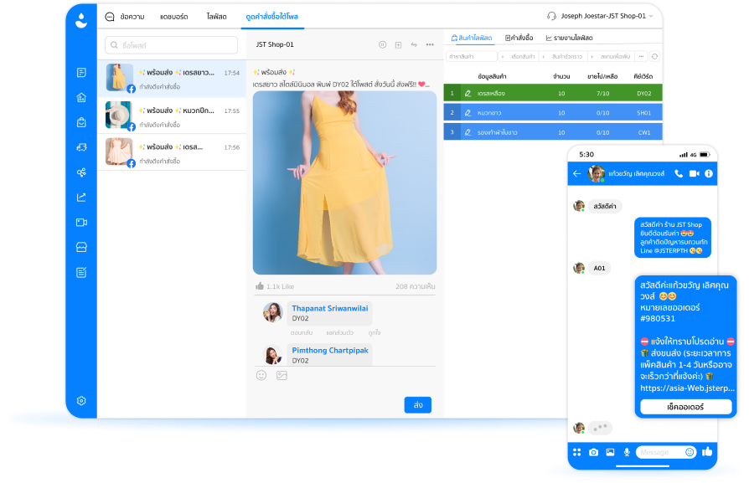
Task: Click the blue ส่ง send button
Action: [x=417, y=404]
